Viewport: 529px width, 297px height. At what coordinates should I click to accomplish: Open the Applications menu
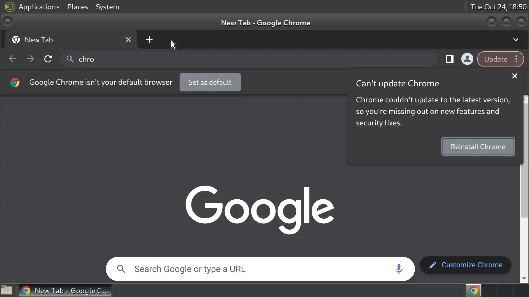pyautogui.click(x=39, y=7)
